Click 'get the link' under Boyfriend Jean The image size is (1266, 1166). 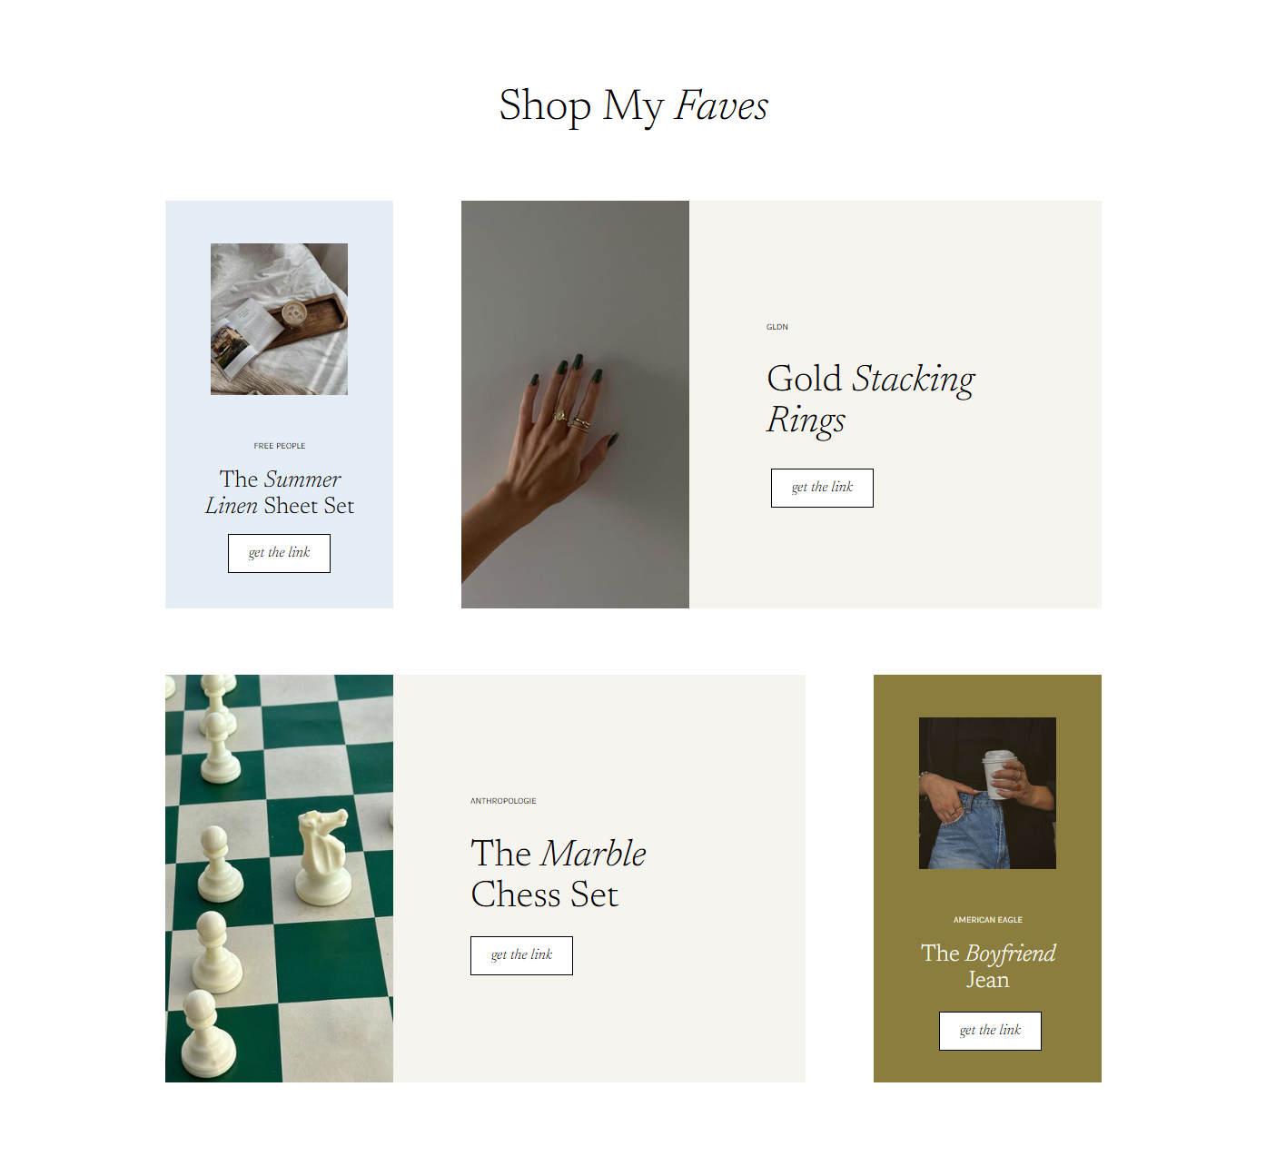[990, 1031]
